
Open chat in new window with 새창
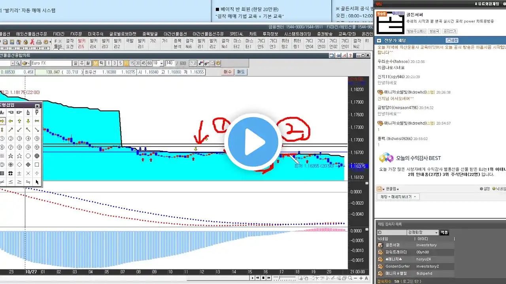click(452, 40)
